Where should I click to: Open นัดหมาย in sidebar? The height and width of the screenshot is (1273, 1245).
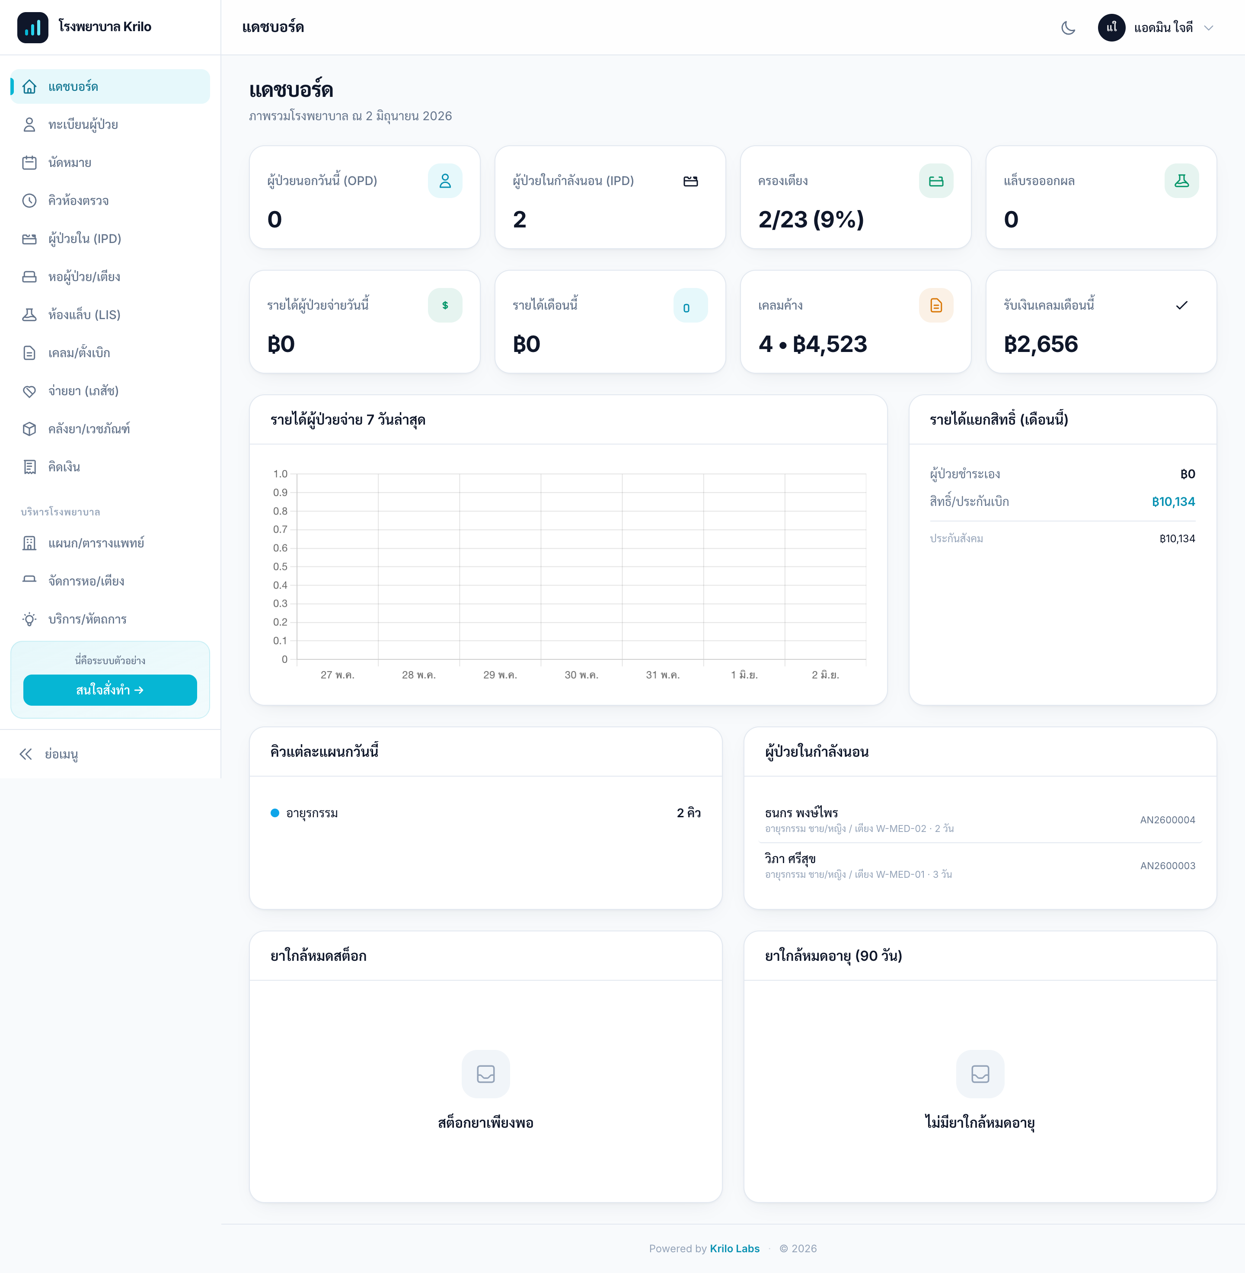(111, 162)
